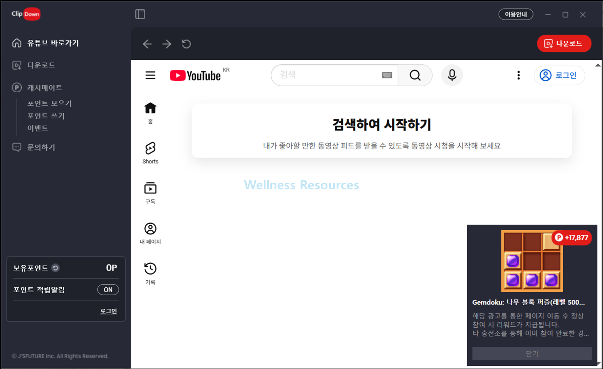The width and height of the screenshot is (603, 369).
Task: Click the scrollbar up arrow
Action: (x=598, y=65)
